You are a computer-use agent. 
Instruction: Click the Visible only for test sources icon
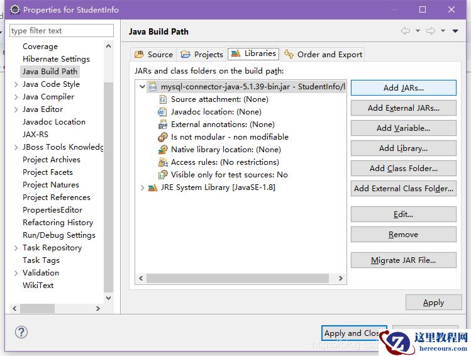coord(163,175)
